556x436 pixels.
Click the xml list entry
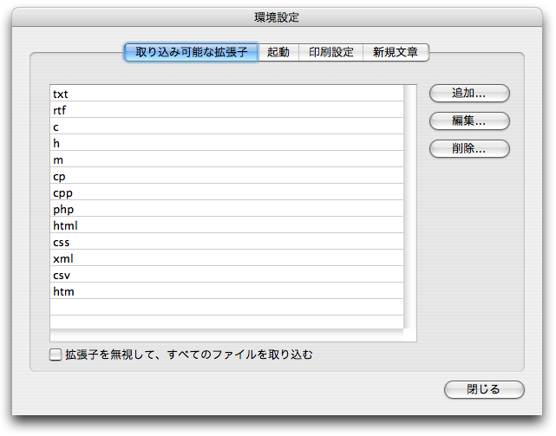[x=226, y=258]
